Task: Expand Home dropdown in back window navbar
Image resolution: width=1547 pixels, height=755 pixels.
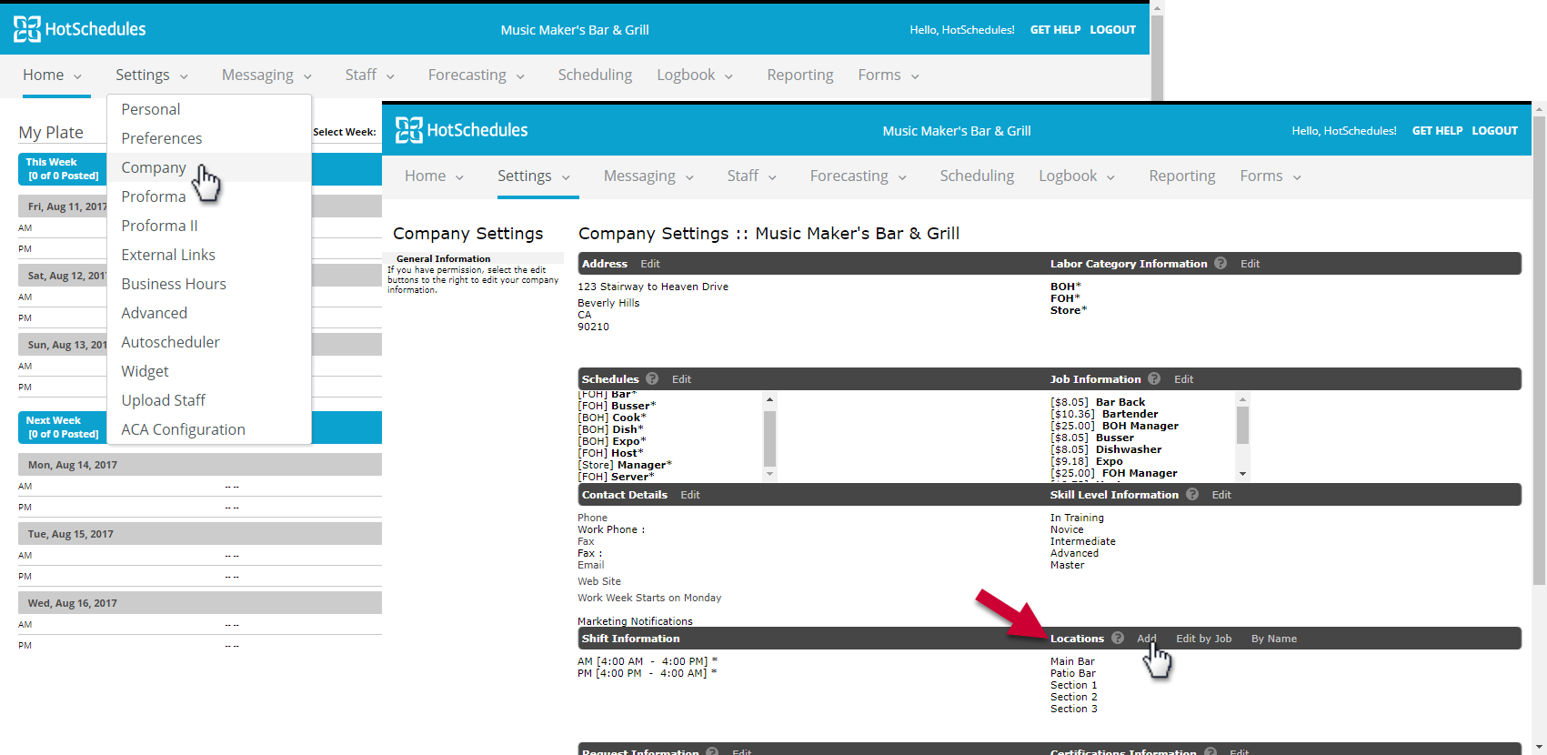Action: point(77,76)
